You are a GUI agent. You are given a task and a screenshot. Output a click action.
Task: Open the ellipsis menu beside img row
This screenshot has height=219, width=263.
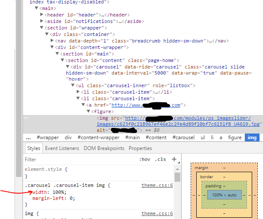pyautogui.click(x=26, y=118)
